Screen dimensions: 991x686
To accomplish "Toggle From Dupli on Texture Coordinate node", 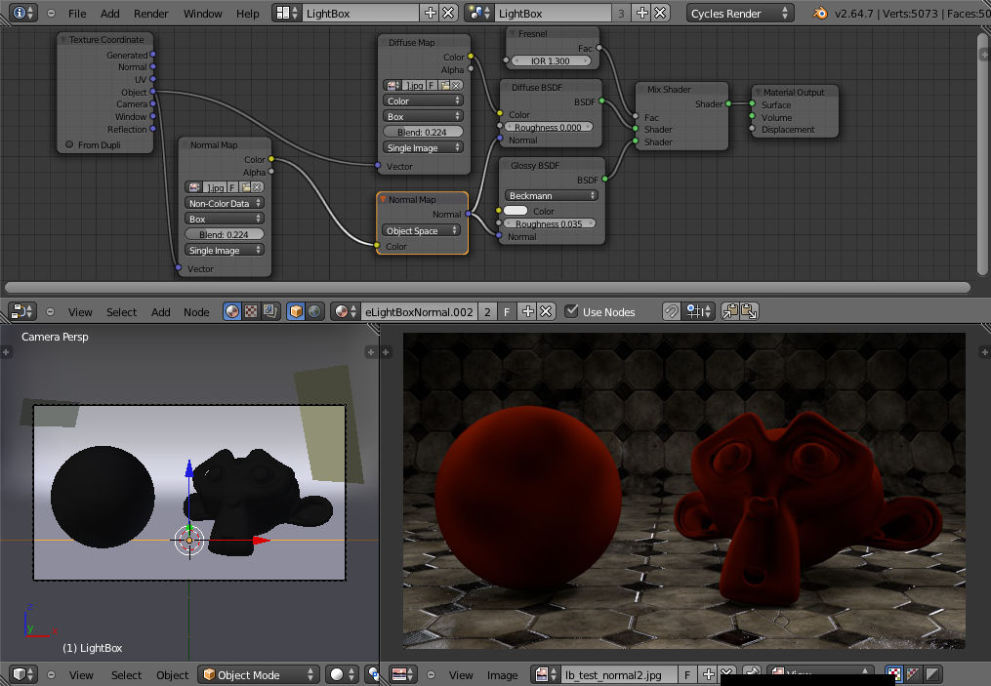I will (x=69, y=145).
